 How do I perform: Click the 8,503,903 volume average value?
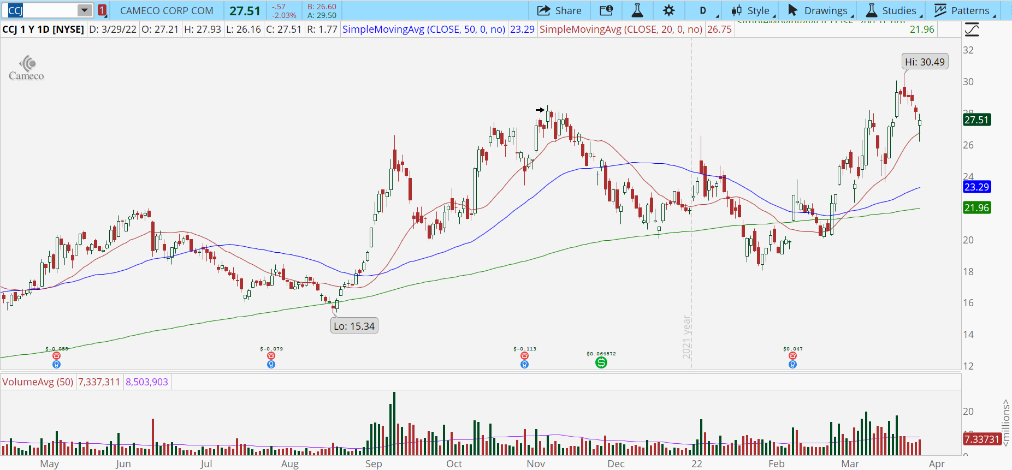point(147,382)
